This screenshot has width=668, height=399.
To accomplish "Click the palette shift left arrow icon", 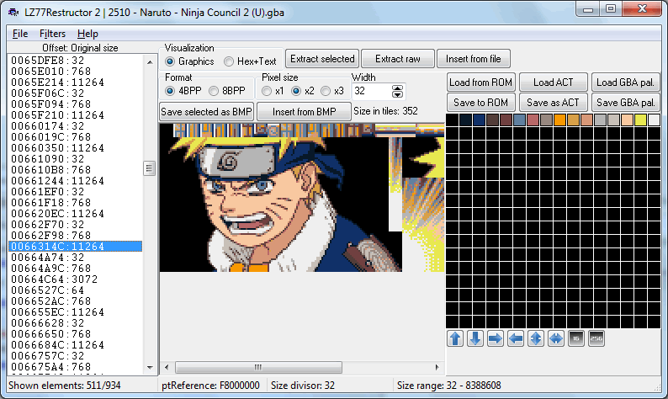I will point(516,338).
